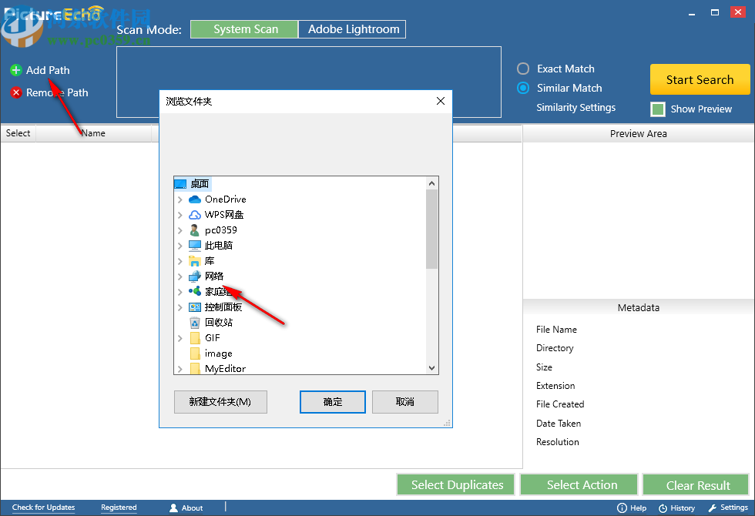Click the 取消 button in folder dialog
This screenshot has height=516, width=755.
tap(405, 402)
